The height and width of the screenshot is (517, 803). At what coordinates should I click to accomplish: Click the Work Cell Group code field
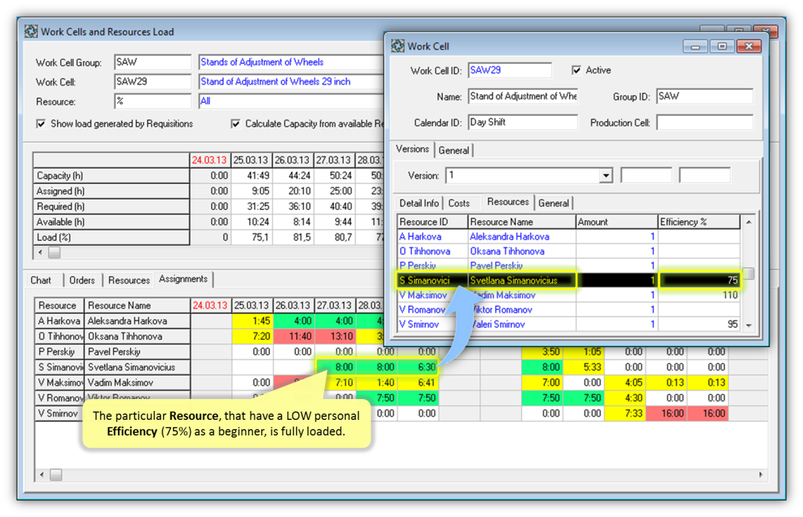[x=153, y=62]
